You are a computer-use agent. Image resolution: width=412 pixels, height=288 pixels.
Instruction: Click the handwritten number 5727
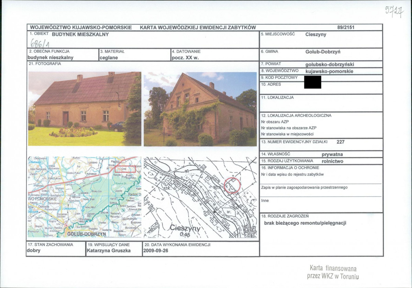click(394, 11)
